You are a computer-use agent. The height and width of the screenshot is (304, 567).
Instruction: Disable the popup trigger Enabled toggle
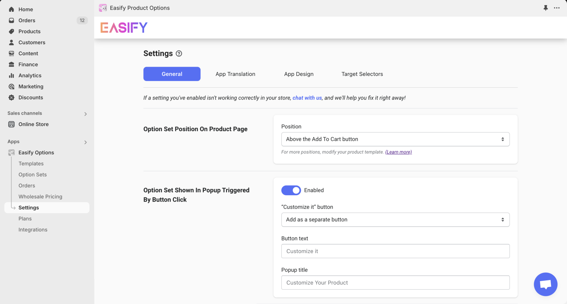(291, 190)
